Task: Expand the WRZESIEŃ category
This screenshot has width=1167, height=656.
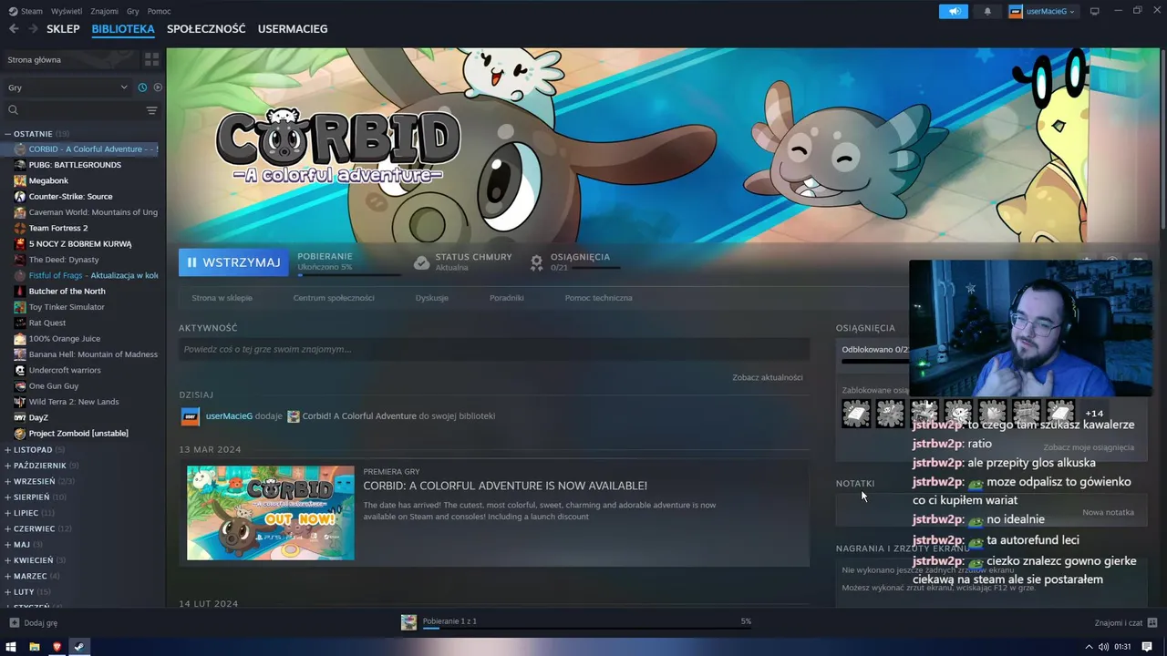Action: tap(7, 481)
